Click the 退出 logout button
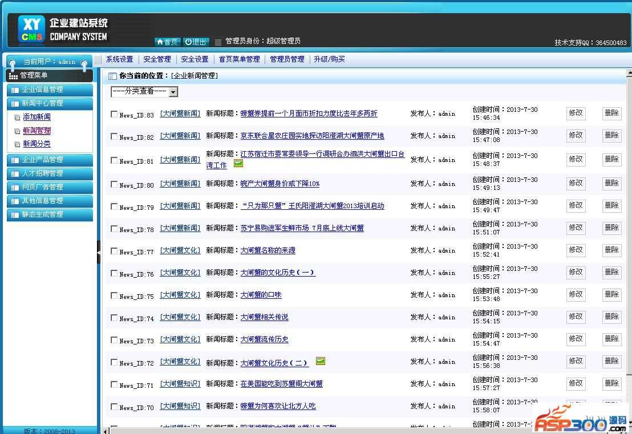The height and width of the screenshot is (434, 632). point(196,42)
